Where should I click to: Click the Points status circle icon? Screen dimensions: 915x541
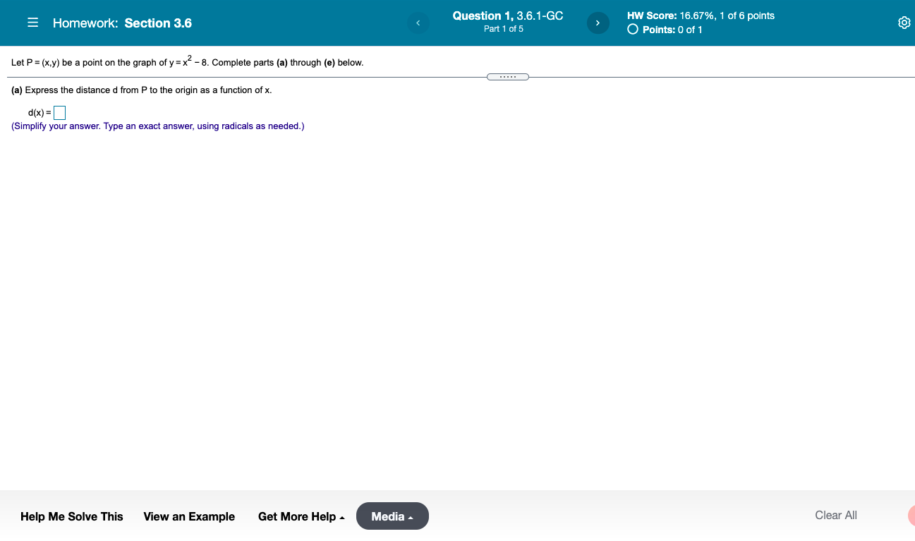pos(633,30)
